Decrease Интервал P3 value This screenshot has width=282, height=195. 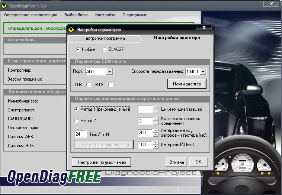click(156, 146)
